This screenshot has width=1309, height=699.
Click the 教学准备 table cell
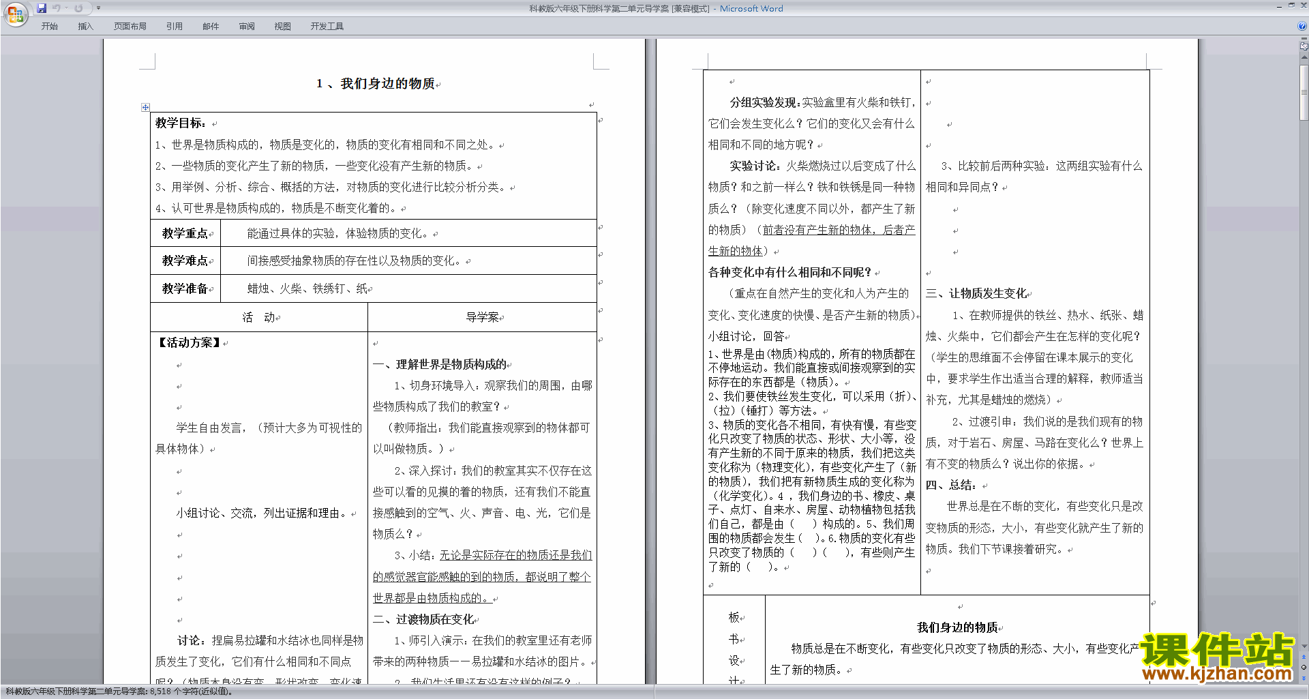click(185, 288)
